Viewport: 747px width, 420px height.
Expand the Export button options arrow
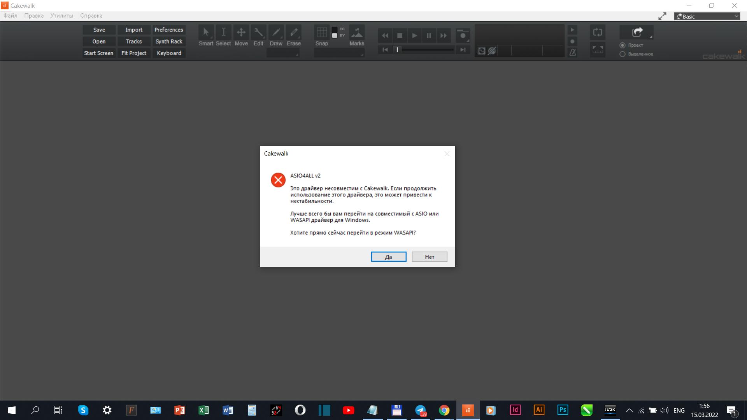click(651, 37)
